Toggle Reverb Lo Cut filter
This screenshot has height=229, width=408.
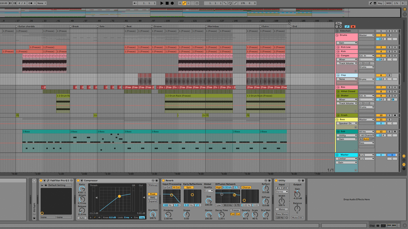(167, 187)
